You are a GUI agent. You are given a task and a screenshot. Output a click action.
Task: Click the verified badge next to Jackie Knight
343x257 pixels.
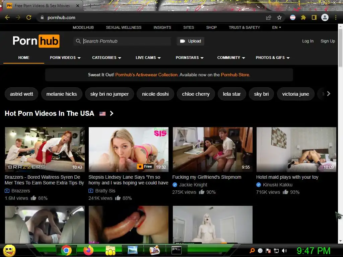pyautogui.click(x=175, y=185)
